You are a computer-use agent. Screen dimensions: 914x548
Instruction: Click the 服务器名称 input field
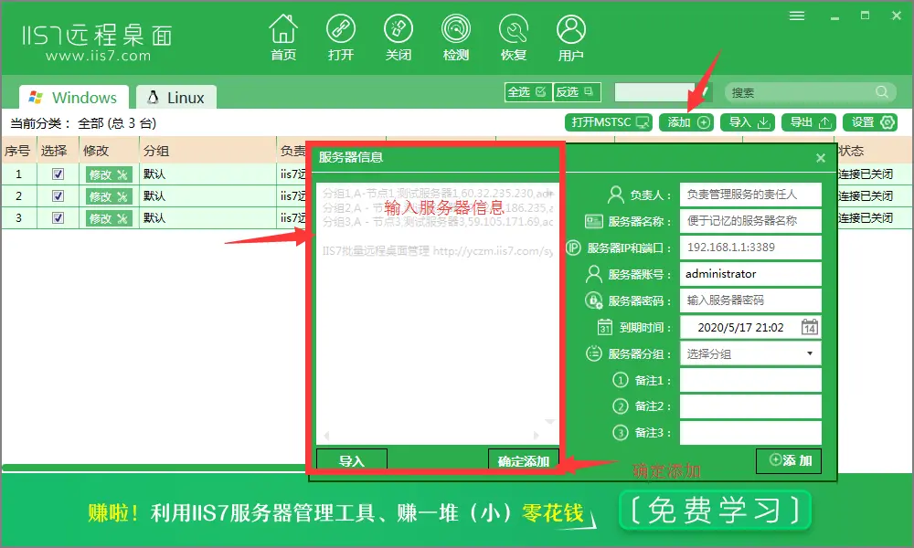[750, 221]
